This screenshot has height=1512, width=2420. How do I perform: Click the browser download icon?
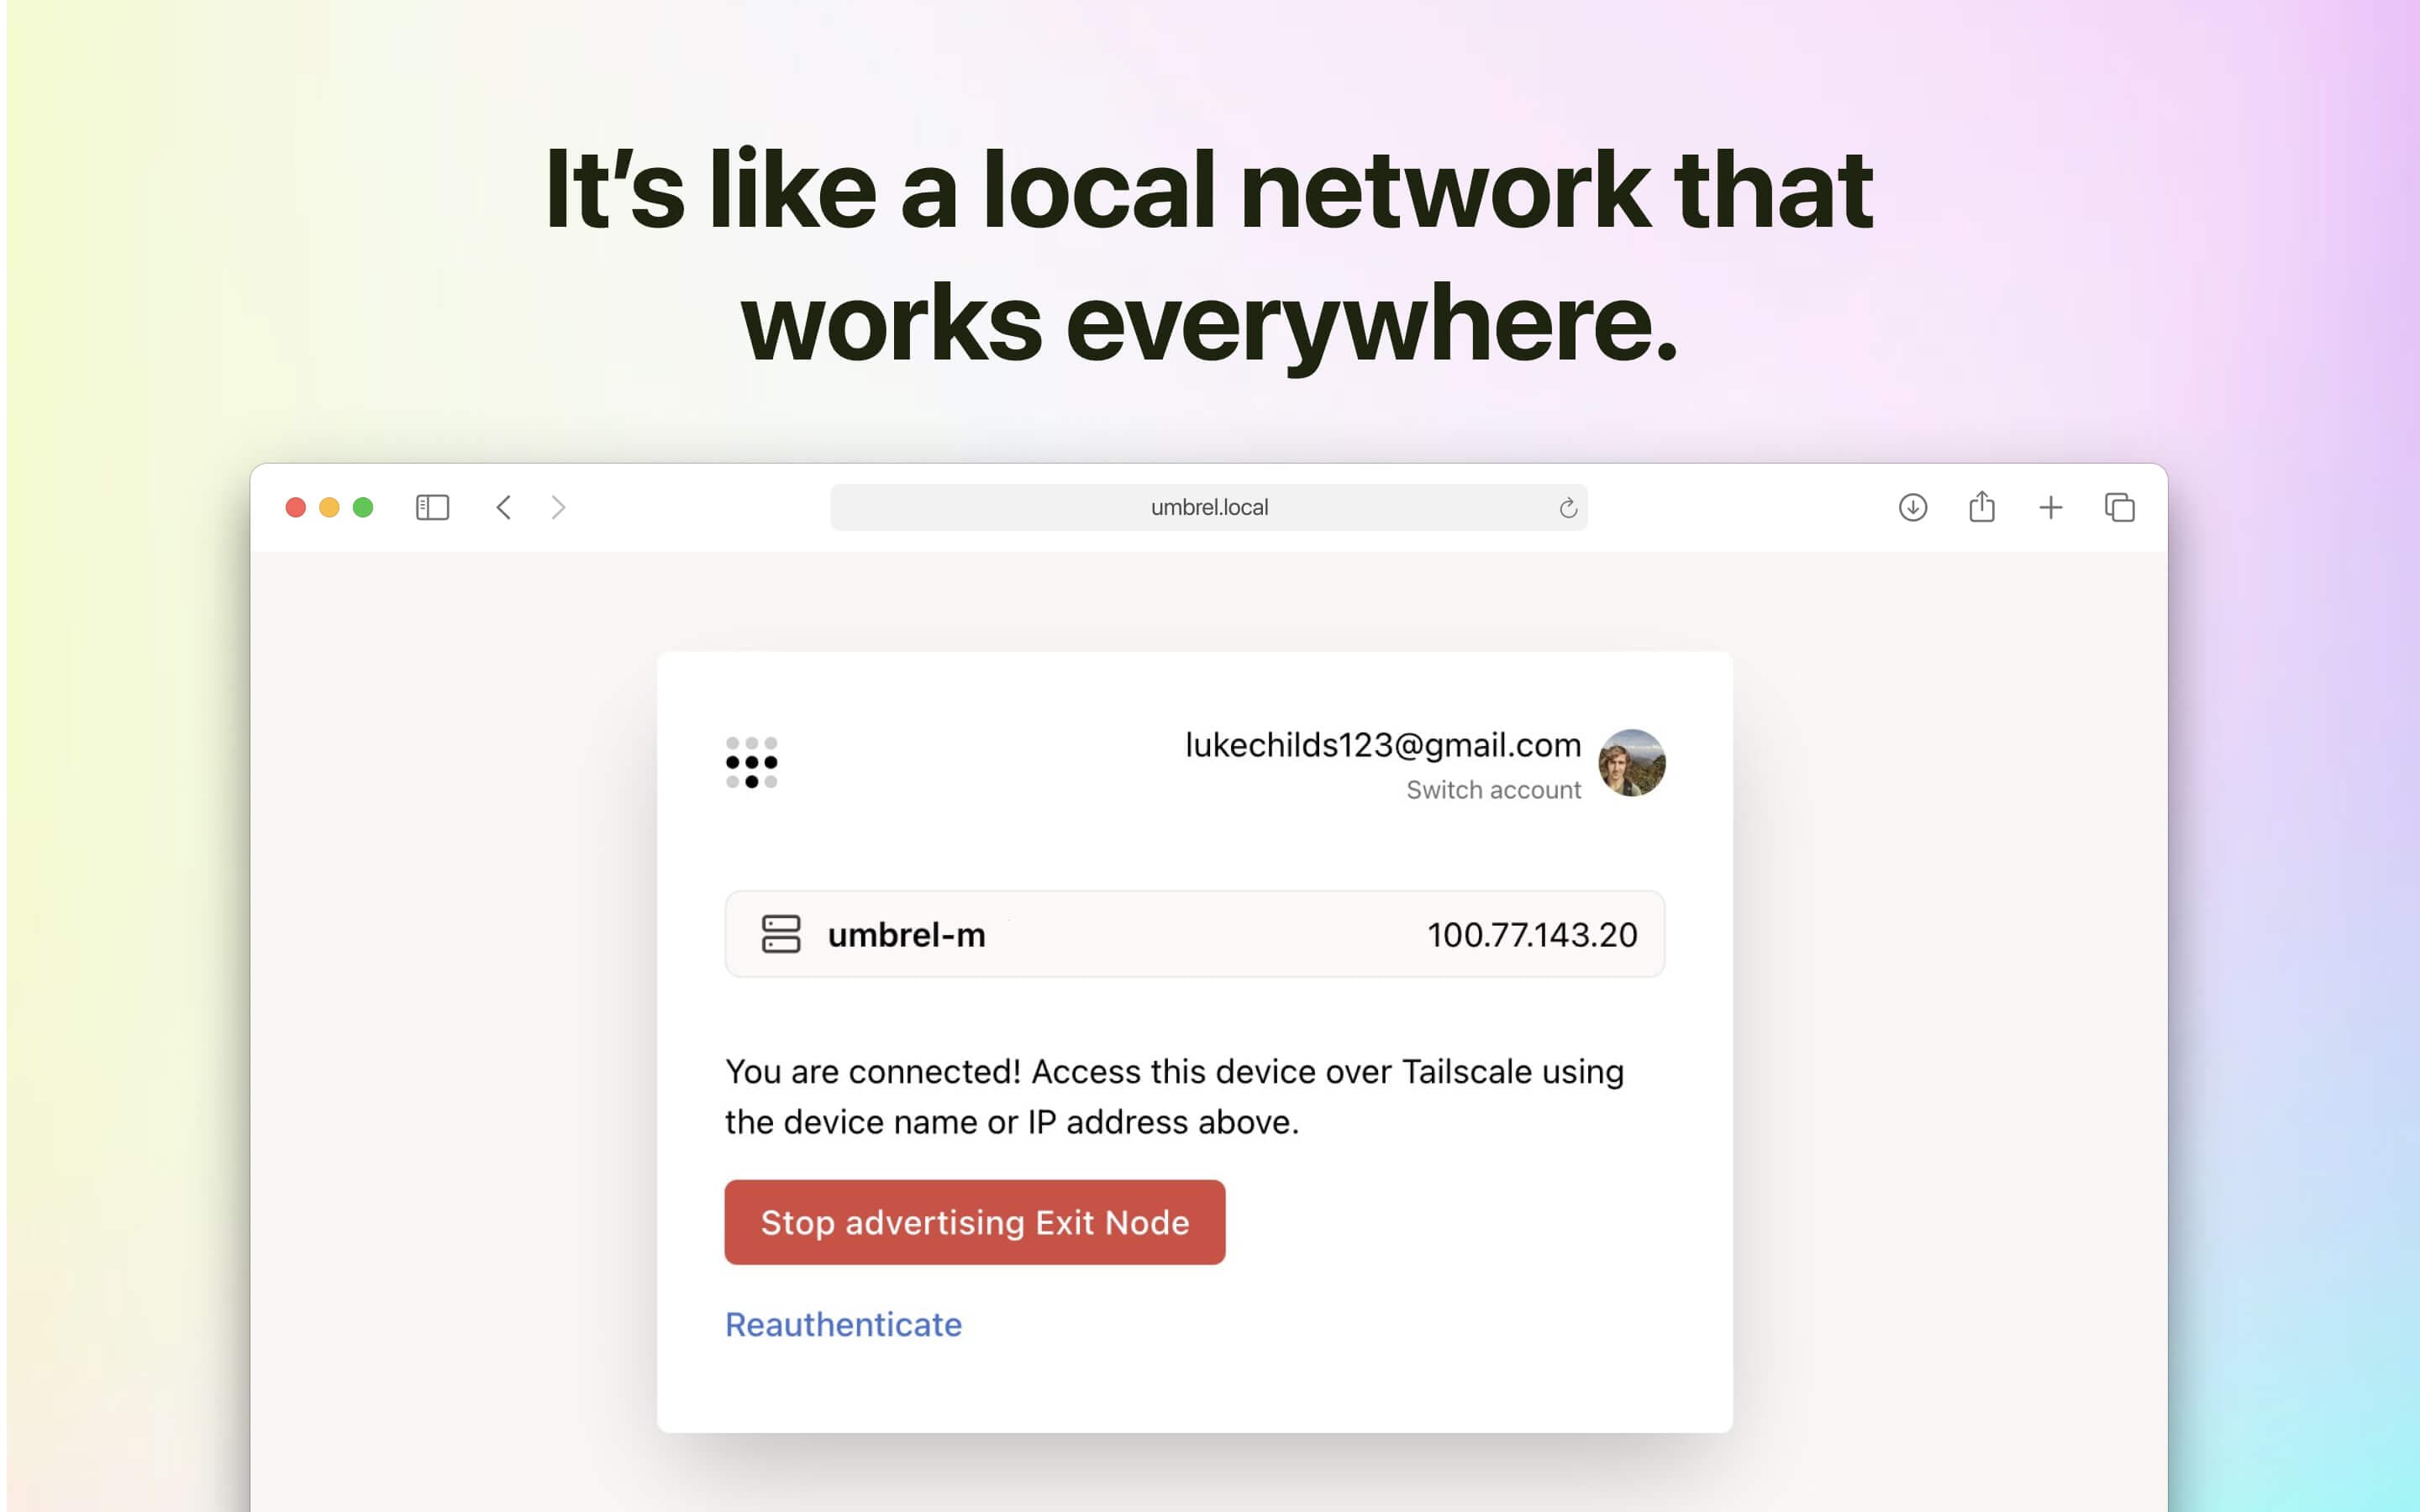(x=1913, y=505)
